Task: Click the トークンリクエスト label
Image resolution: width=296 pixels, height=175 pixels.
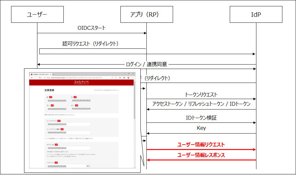Action: (201, 95)
